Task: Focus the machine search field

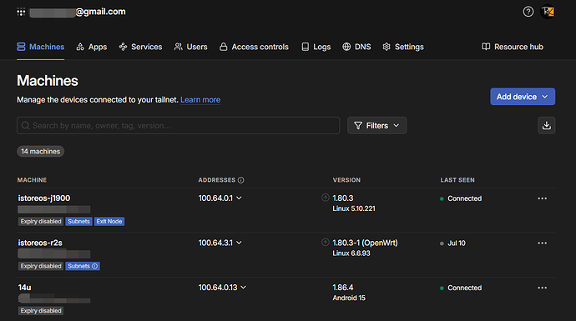Action: [x=178, y=125]
